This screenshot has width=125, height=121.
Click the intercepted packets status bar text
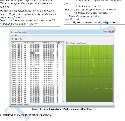point(20,105)
